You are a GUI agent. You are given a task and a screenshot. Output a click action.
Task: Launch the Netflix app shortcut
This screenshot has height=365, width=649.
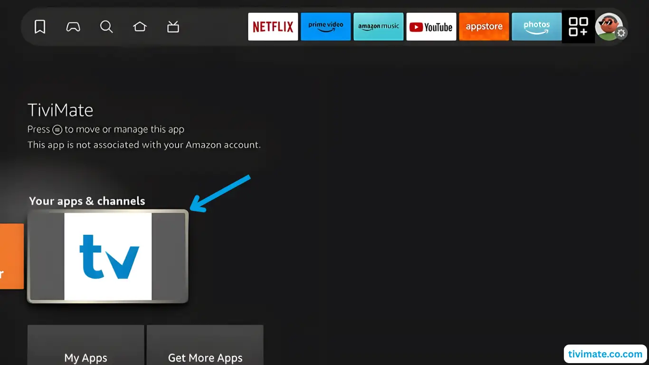click(x=273, y=27)
